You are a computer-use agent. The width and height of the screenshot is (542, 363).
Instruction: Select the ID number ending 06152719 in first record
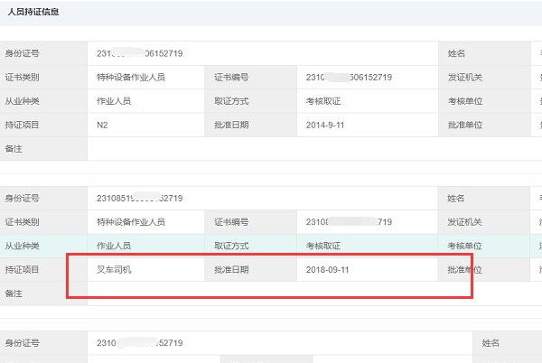(140, 53)
